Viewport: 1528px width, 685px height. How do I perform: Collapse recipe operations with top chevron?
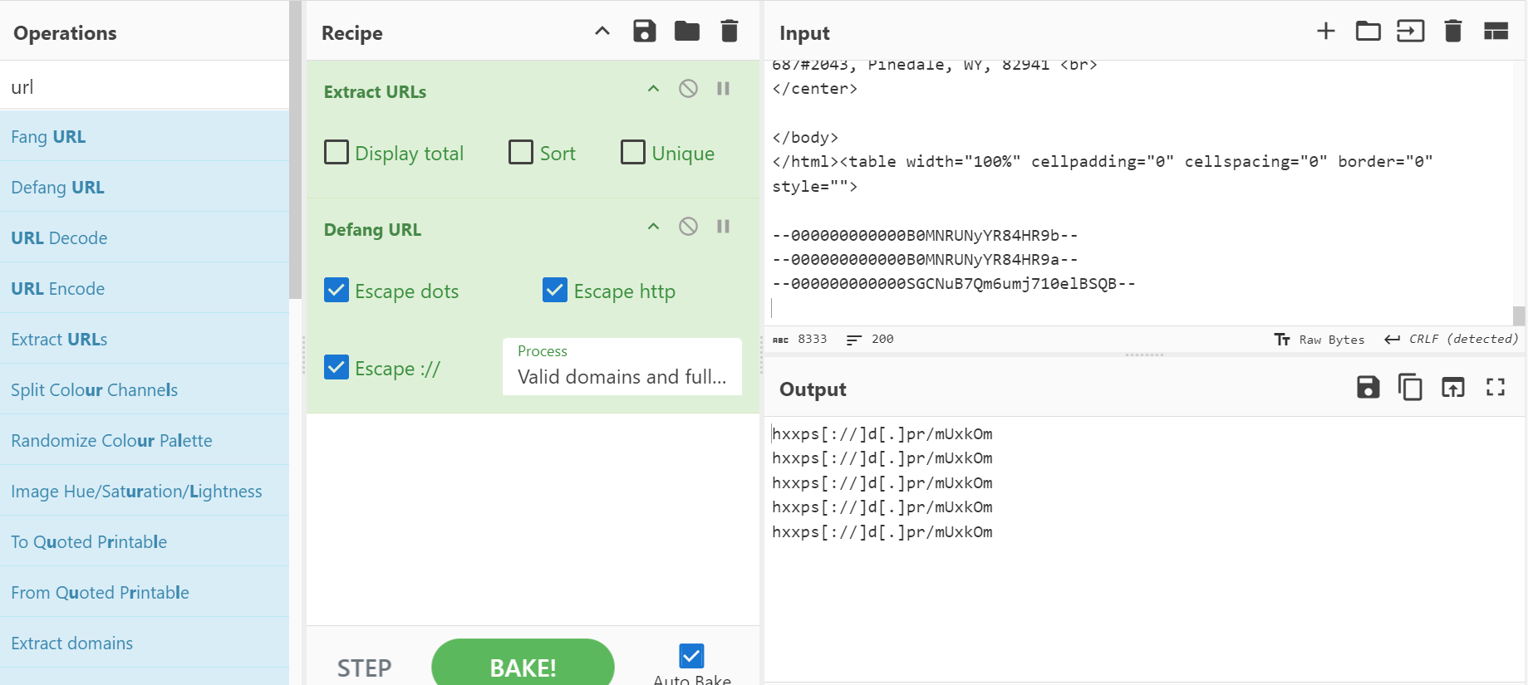click(x=602, y=32)
